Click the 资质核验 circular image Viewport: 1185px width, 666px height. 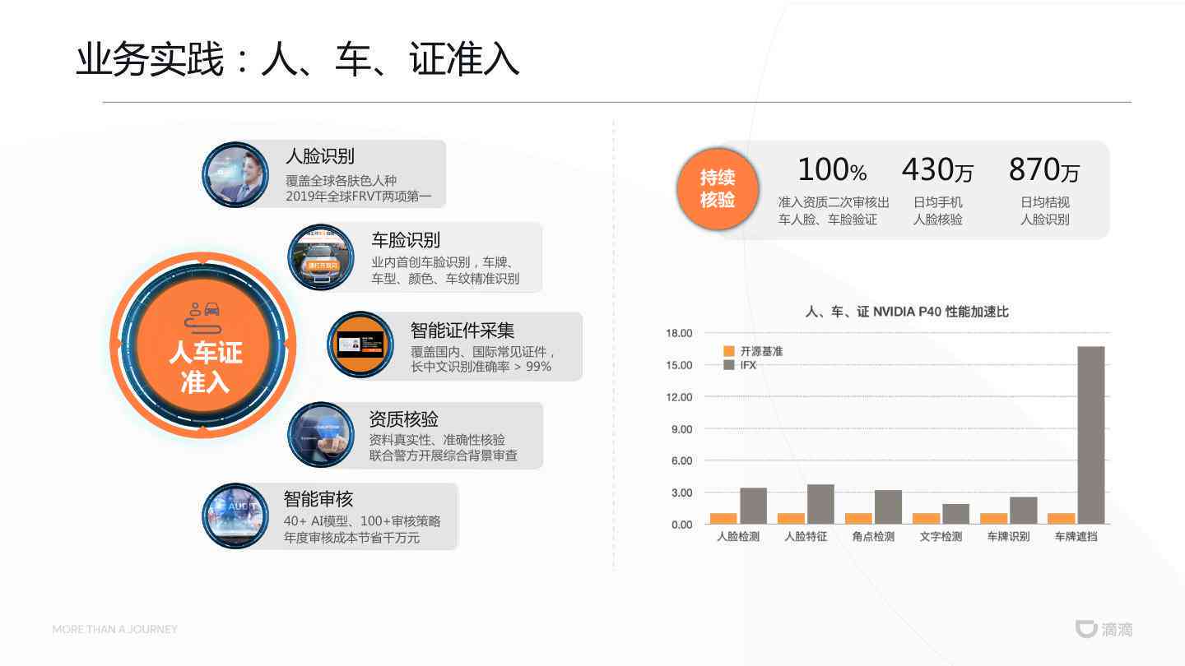pyautogui.click(x=321, y=435)
